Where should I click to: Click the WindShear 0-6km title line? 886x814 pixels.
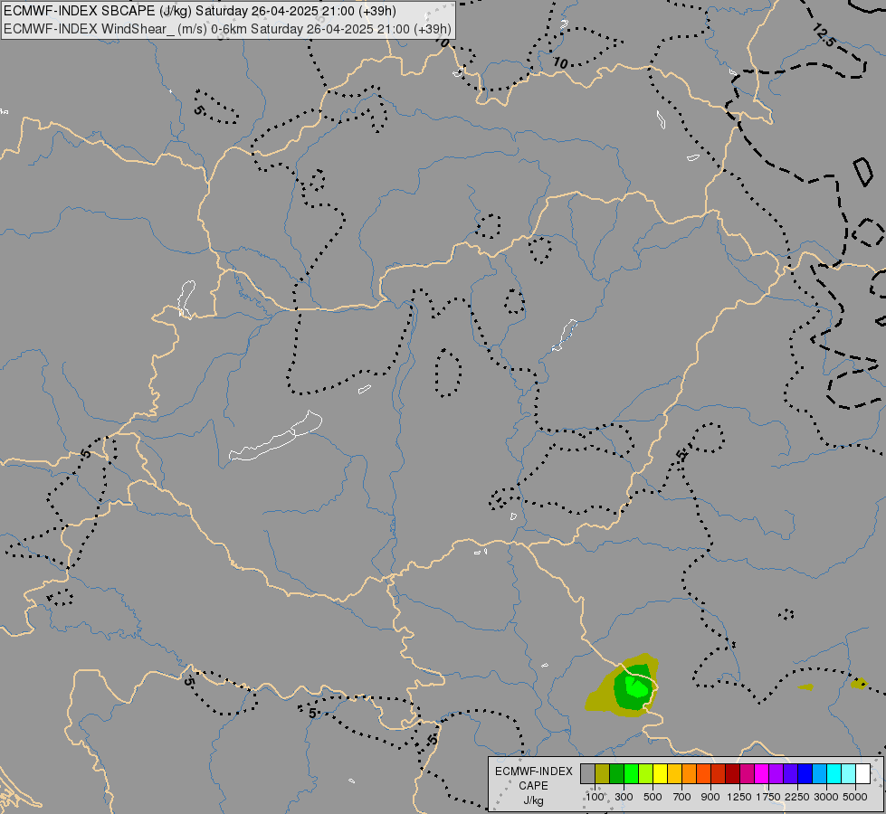[x=227, y=29]
